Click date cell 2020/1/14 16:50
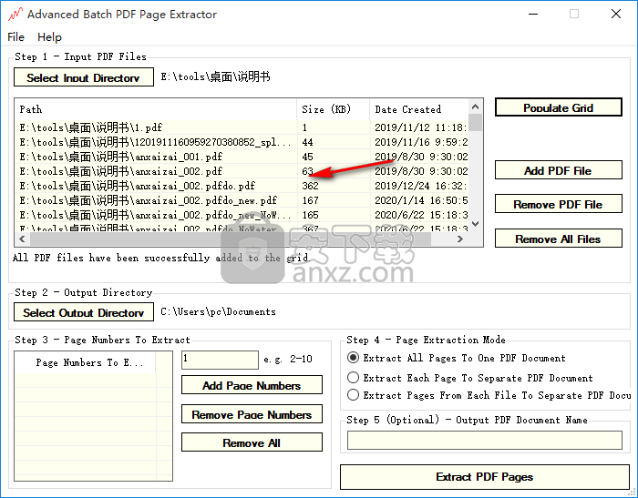 (421, 200)
